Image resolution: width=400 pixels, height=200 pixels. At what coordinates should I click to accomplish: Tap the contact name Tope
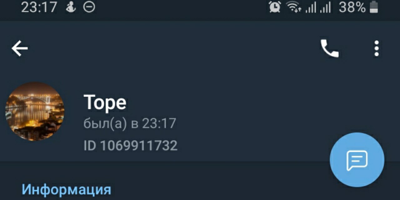click(105, 102)
